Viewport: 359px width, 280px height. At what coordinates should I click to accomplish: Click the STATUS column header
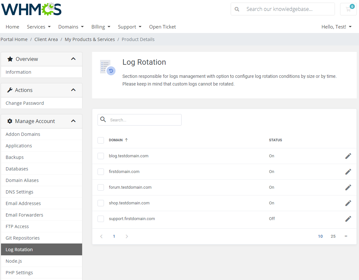point(276,140)
